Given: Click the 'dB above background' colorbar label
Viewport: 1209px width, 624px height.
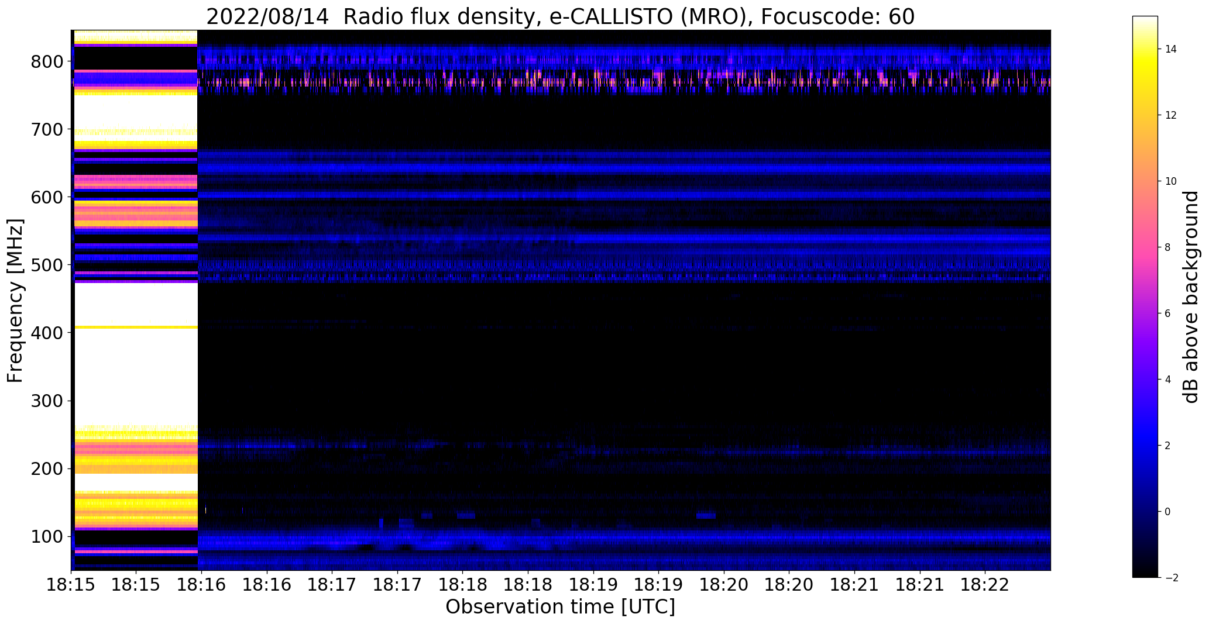Looking at the screenshot, I should tap(1191, 297).
